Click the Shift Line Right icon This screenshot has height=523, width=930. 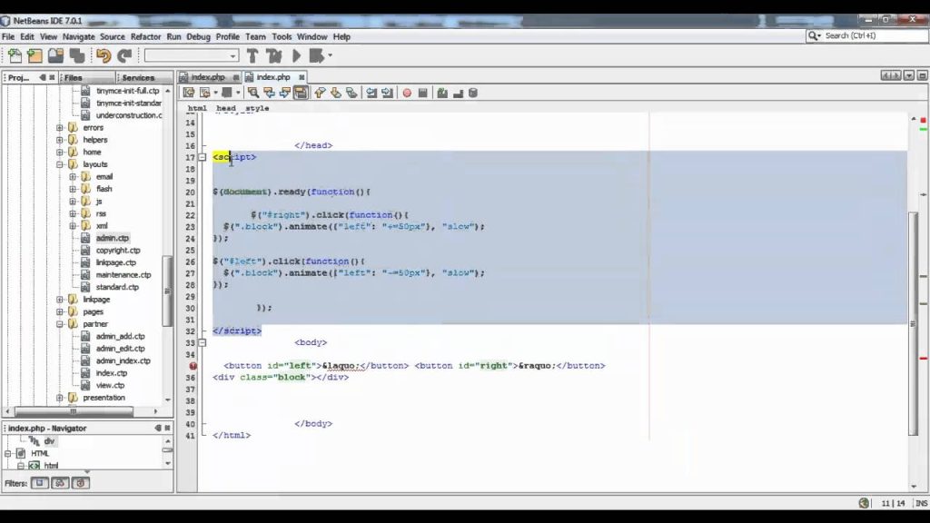(x=387, y=93)
